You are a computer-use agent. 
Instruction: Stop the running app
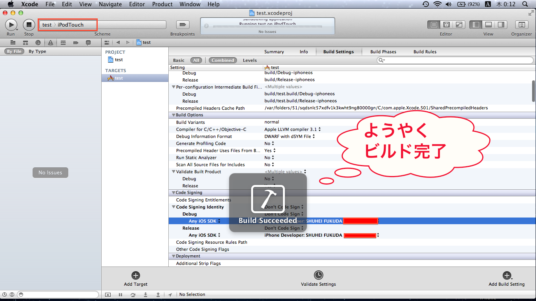29,25
